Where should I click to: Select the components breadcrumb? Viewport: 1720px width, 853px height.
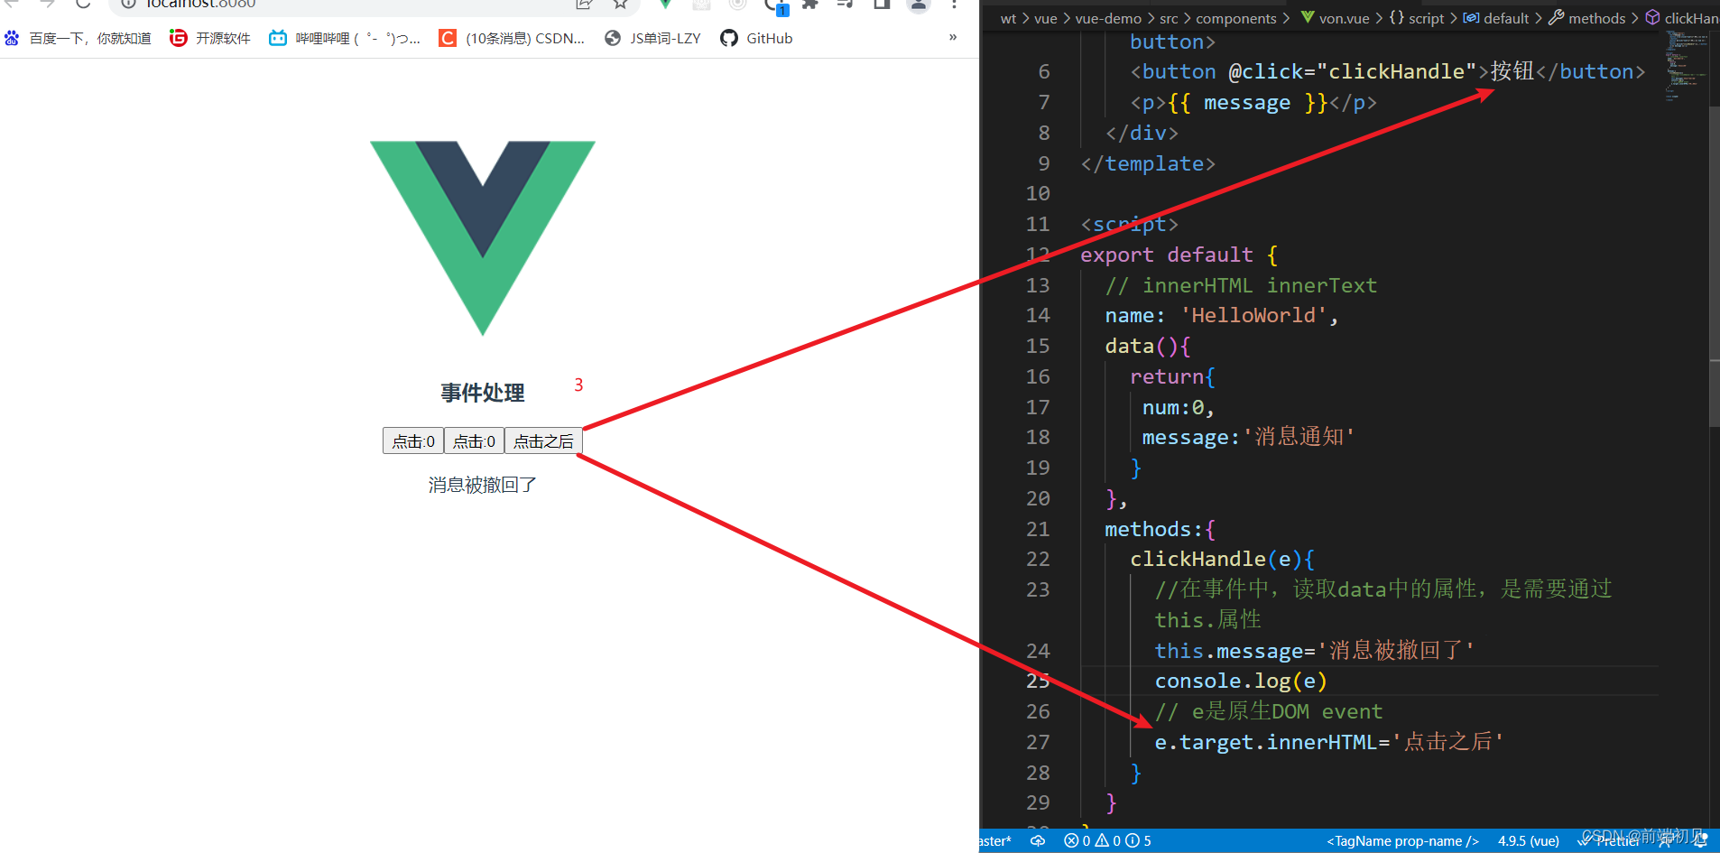pos(1235,18)
